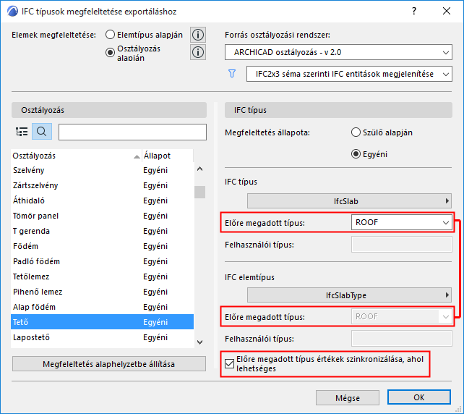This screenshot has height=414, width=464.
Task: Choose Szülő alapján mapping state
Action: point(356,132)
